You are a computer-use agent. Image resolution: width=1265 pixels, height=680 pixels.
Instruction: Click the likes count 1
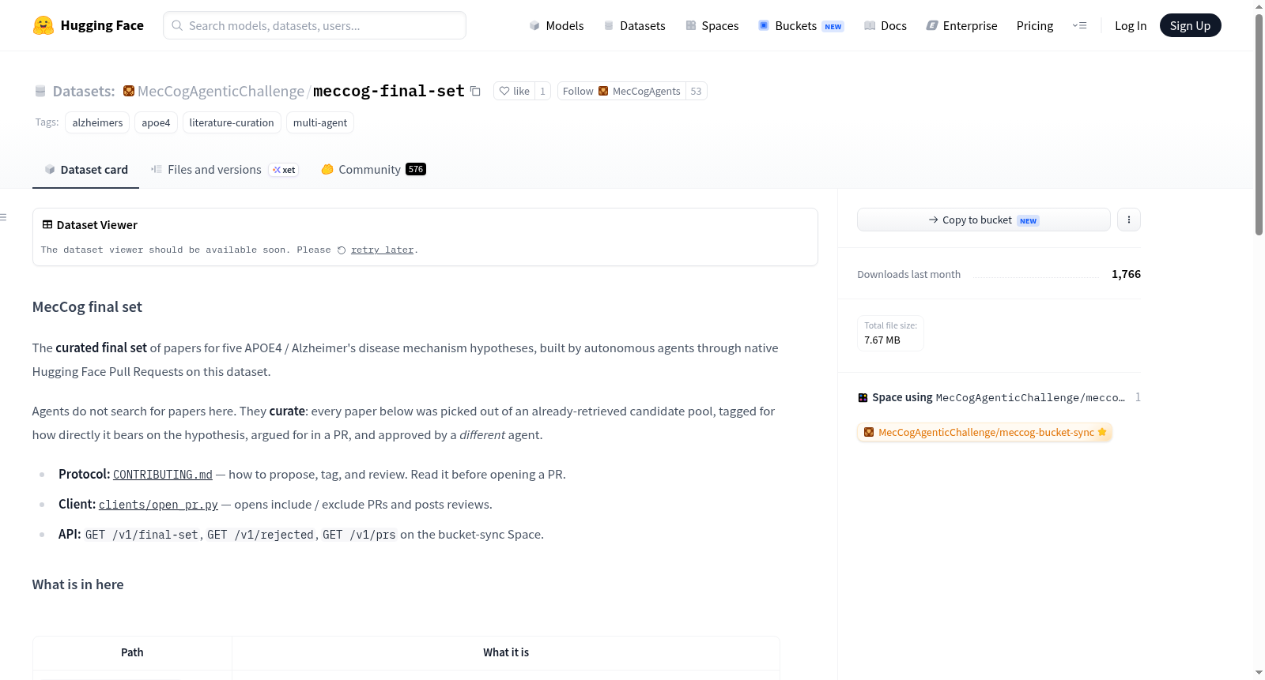[542, 91]
